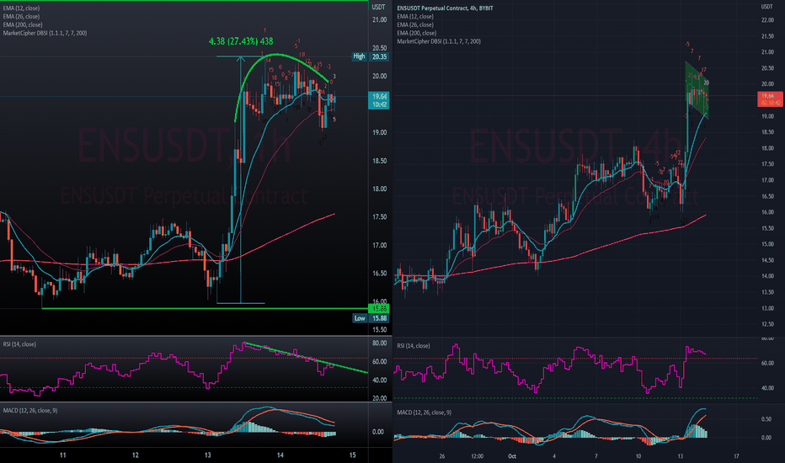This screenshot has height=463, width=785.
Task: Select EMA (200, close) legend on 4h chart
Action: coord(417,33)
